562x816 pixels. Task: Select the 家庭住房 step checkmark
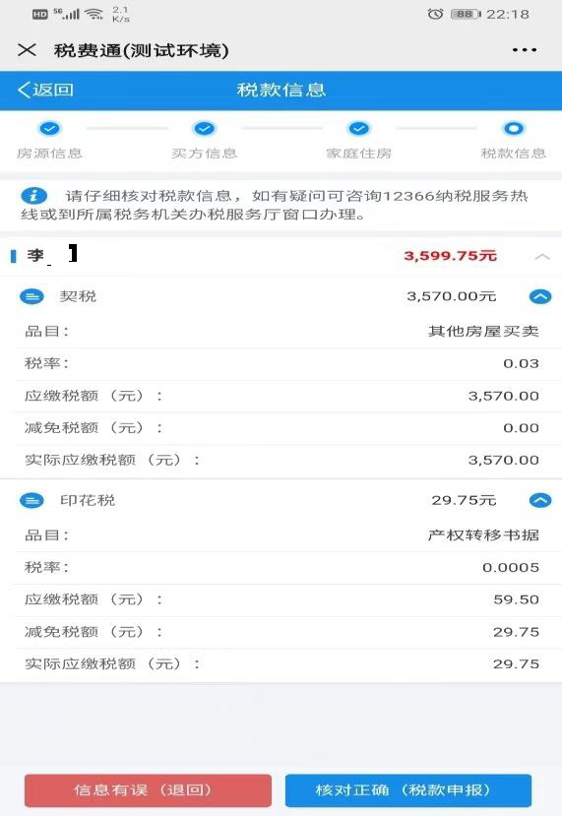[x=359, y=128]
